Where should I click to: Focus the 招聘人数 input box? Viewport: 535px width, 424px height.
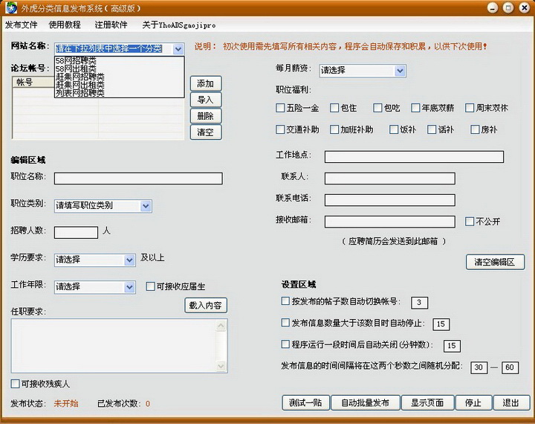pyautogui.click(x=76, y=233)
